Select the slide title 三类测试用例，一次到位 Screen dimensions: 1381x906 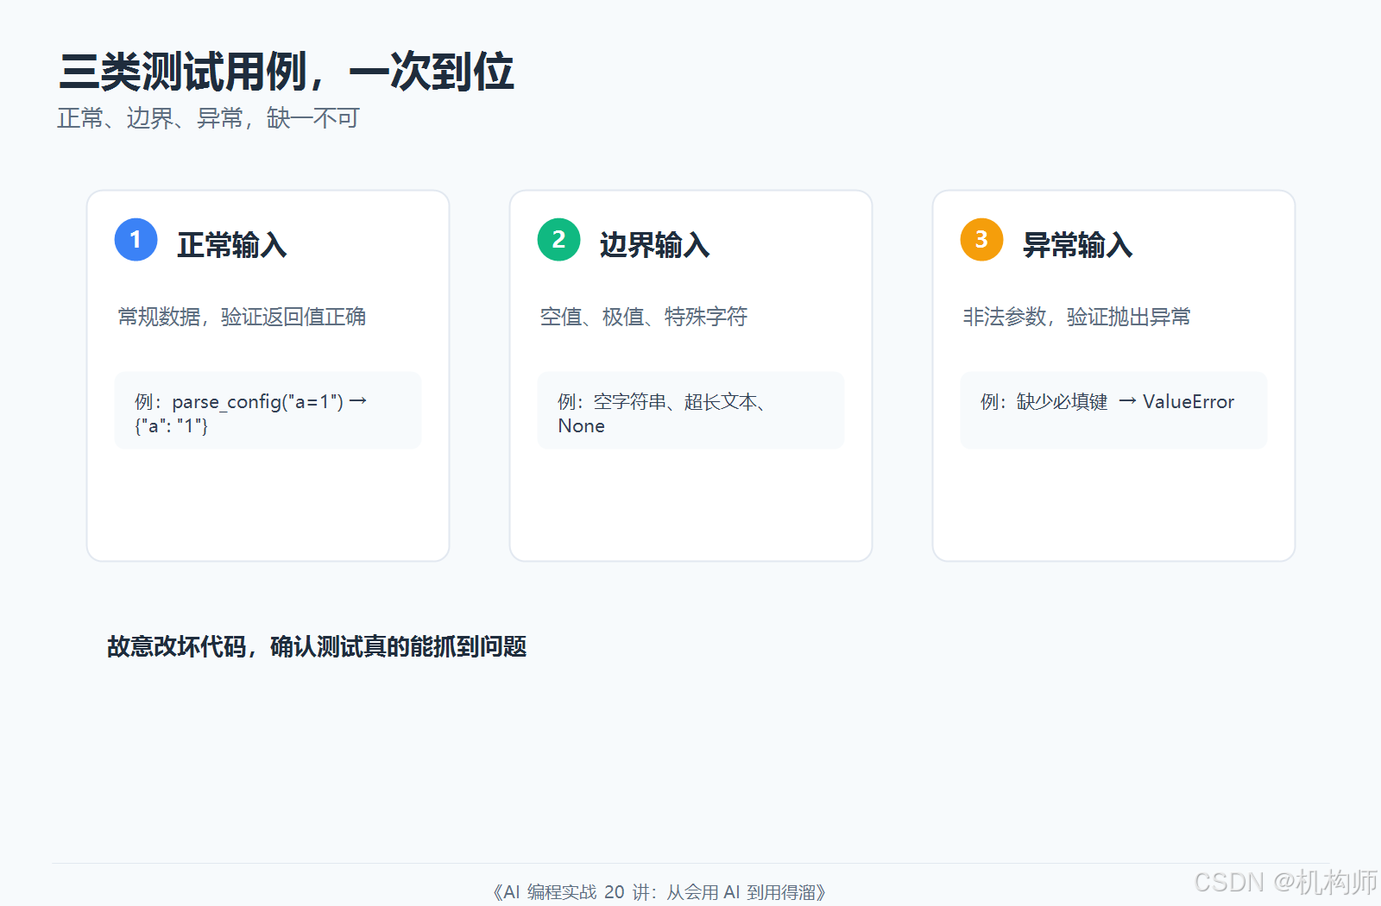click(286, 72)
